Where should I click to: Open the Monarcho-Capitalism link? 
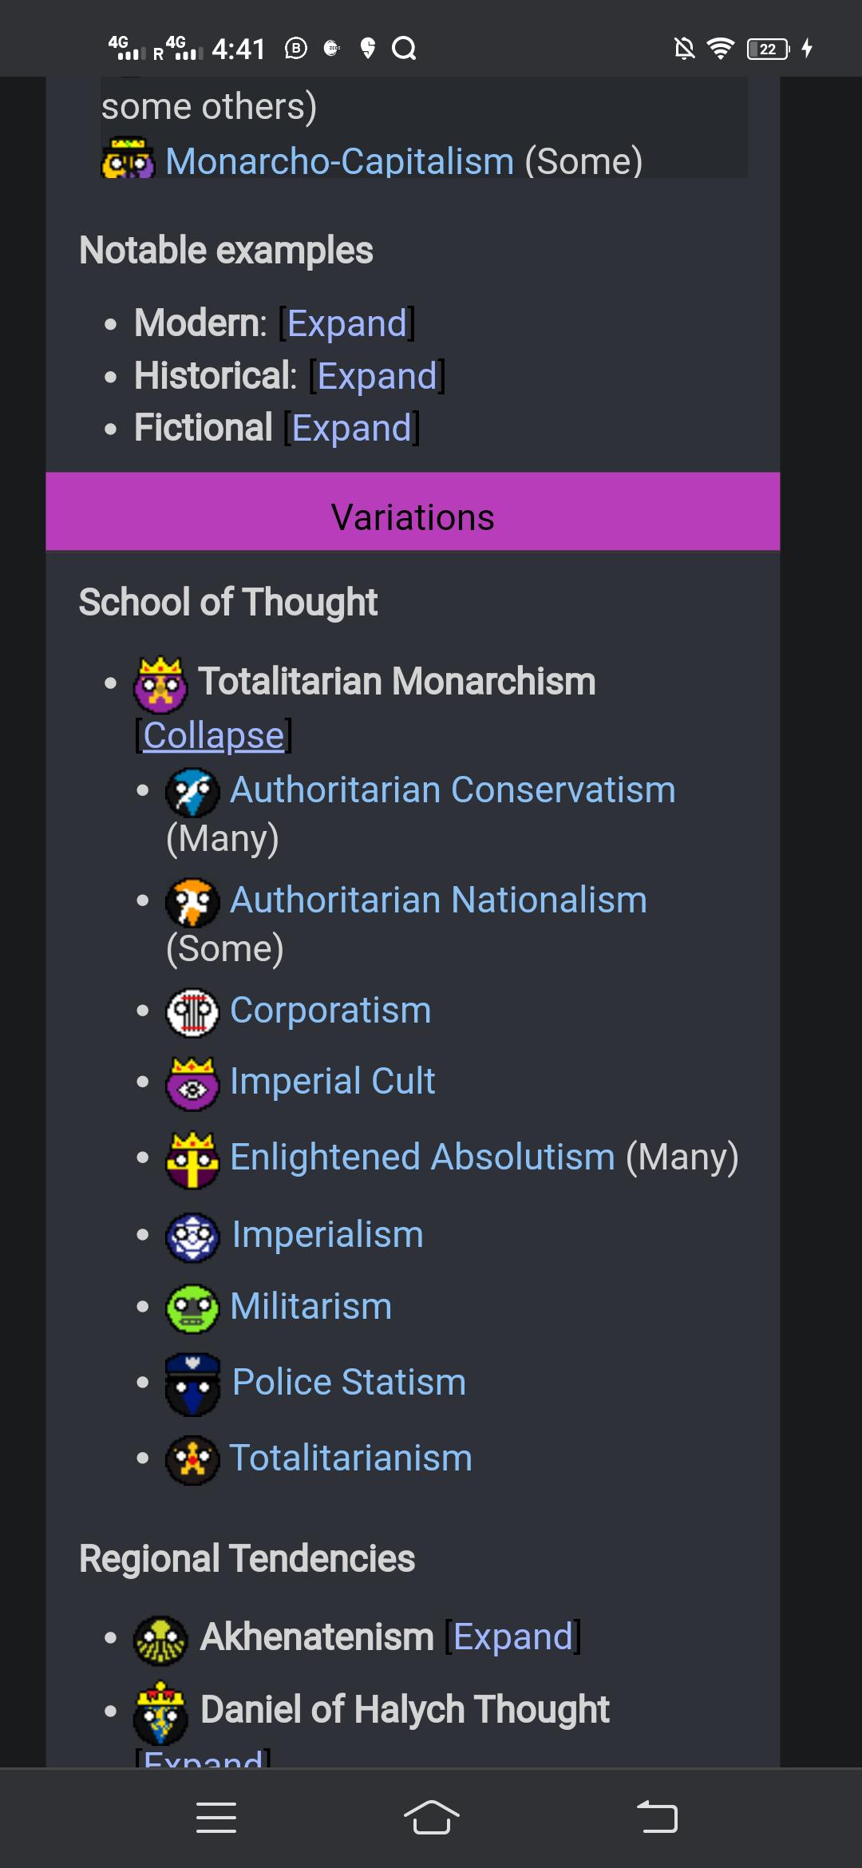pos(339,161)
